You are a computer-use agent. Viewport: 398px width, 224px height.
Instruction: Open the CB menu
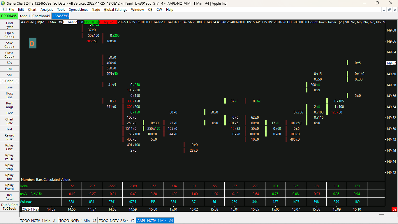[150, 10]
